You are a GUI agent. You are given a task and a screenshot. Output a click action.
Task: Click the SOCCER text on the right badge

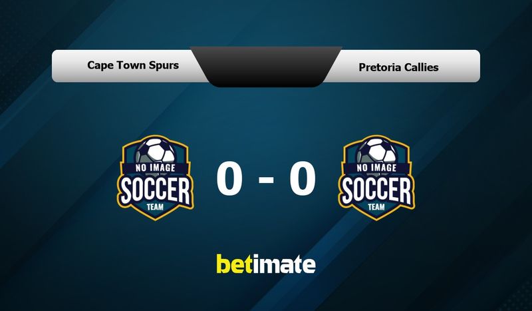point(376,190)
